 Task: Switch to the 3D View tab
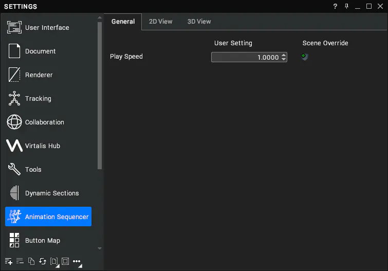point(199,22)
